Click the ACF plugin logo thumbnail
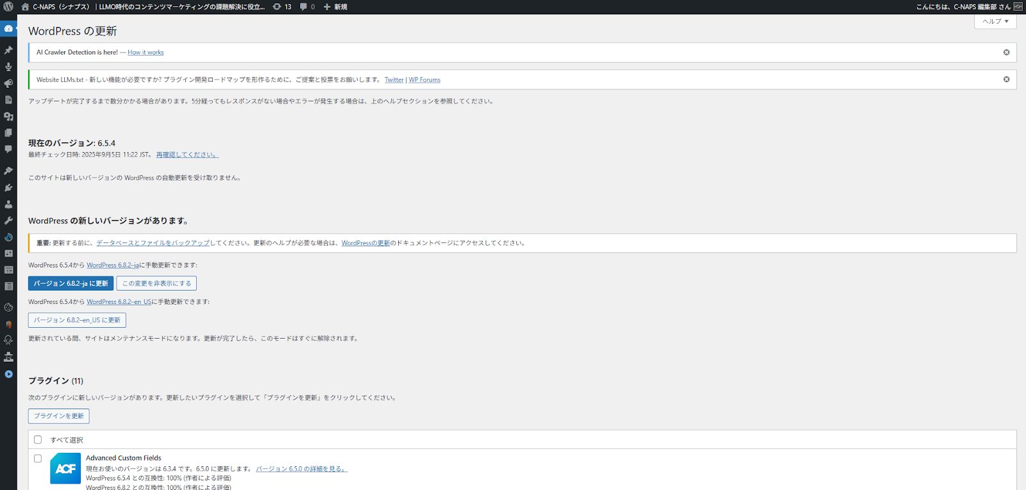Viewport: 1026px width, 490px height. pos(65,469)
